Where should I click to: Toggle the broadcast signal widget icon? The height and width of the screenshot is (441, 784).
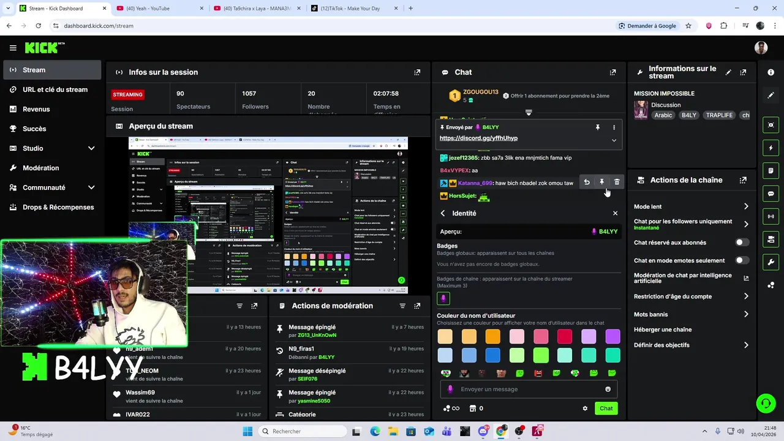click(x=771, y=216)
